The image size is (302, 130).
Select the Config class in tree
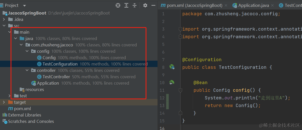coord(49,58)
